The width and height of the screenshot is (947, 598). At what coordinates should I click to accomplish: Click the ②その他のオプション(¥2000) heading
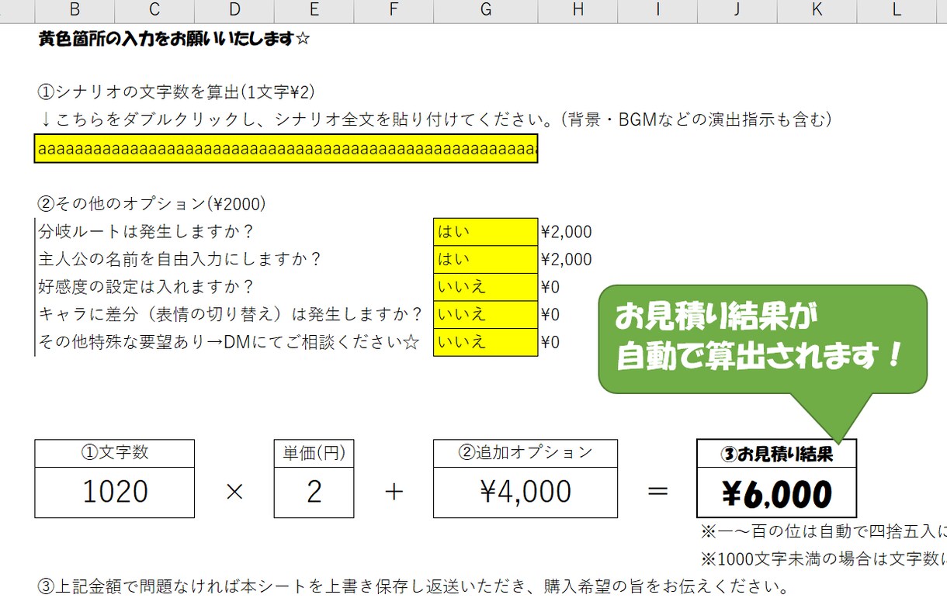[x=152, y=204]
